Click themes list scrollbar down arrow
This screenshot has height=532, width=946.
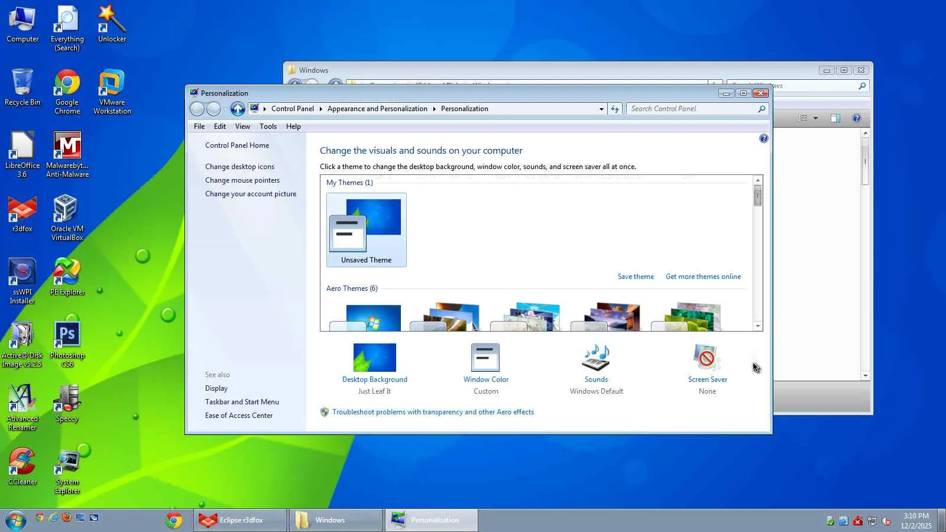758,326
